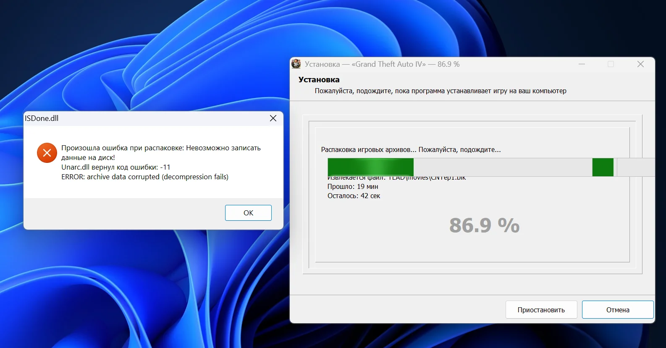Screen dimensions: 666x348
Task: Click the 'Осталось: 42 сек' remaining time text
Action: pyautogui.click(x=354, y=196)
